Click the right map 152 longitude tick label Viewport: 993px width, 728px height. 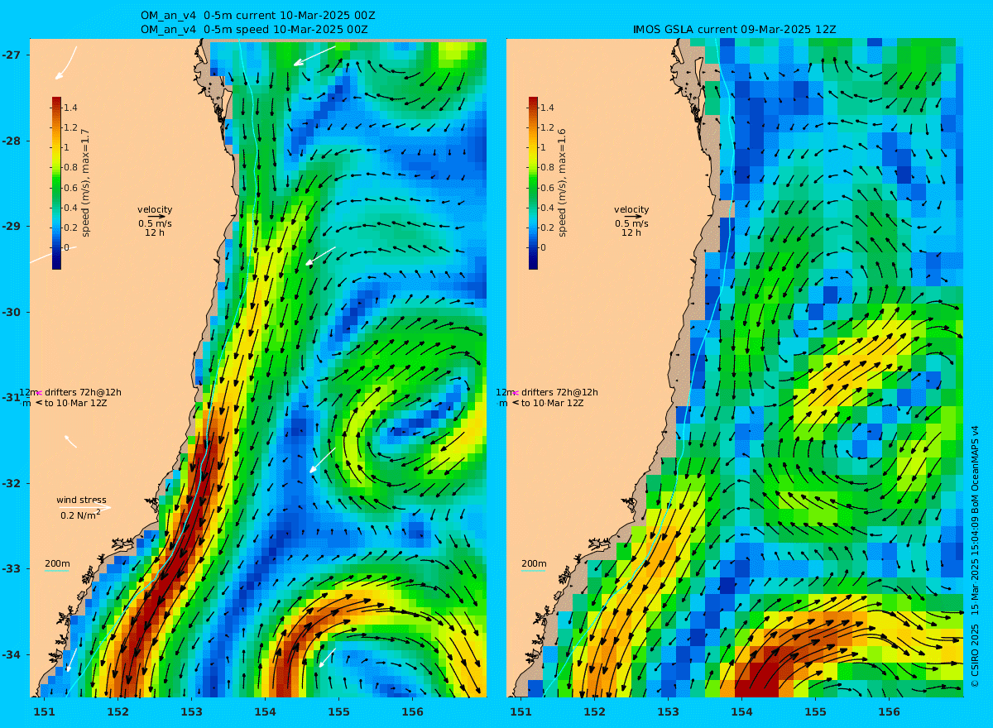pyautogui.click(x=594, y=711)
